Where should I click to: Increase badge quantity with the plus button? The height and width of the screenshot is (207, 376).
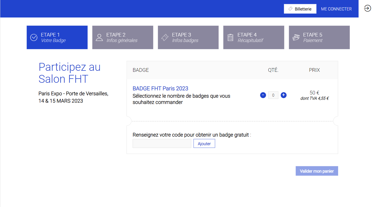click(284, 95)
